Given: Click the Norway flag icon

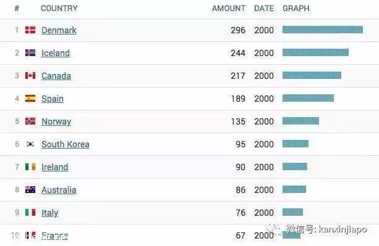Looking at the screenshot, I should click(30, 121).
